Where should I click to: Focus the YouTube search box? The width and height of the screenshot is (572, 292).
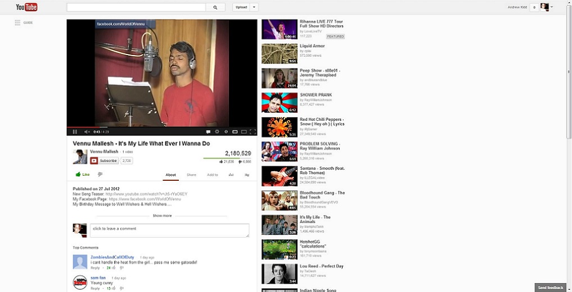click(x=137, y=7)
